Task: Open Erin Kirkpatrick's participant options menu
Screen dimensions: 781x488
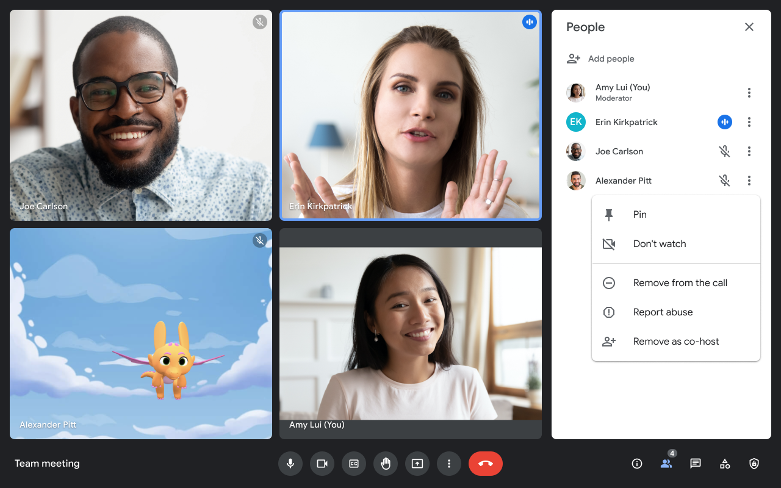Action: click(x=749, y=122)
